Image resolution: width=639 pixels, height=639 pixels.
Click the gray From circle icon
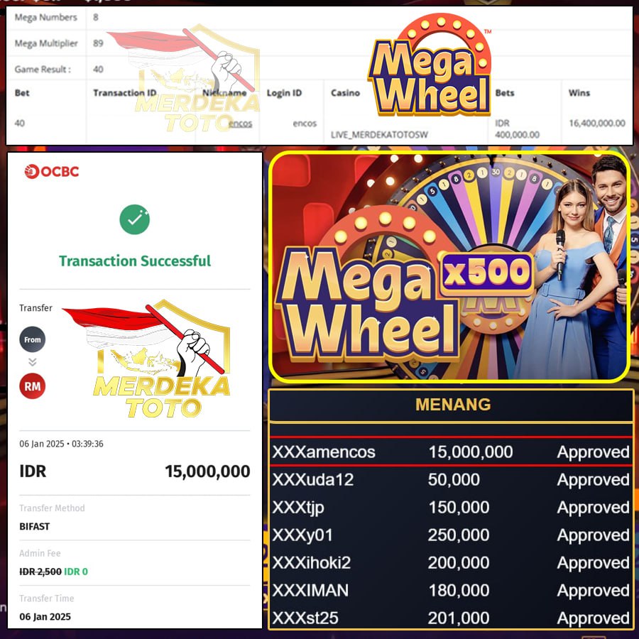(32, 339)
